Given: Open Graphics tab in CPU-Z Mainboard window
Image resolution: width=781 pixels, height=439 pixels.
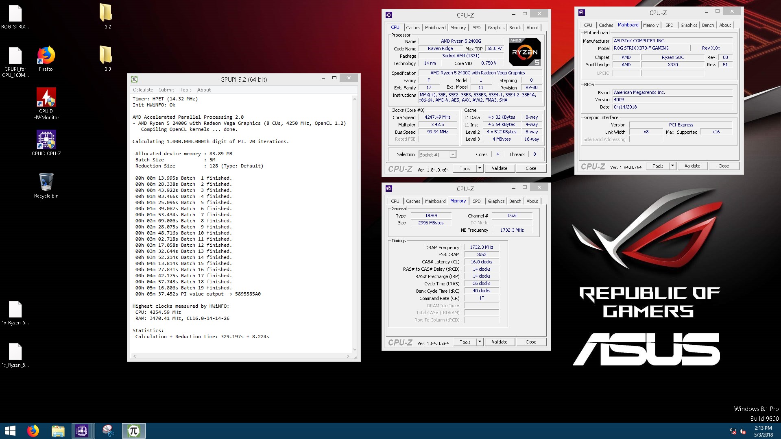Looking at the screenshot, I should [689, 25].
